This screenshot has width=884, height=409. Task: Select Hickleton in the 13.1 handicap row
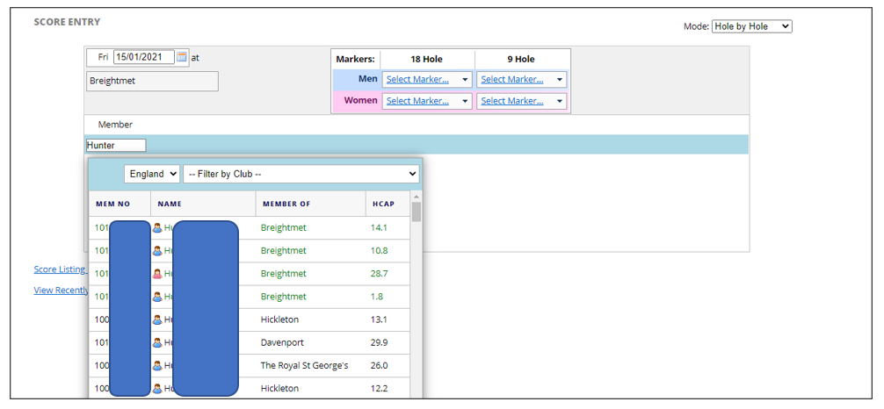click(x=279, y=319)
